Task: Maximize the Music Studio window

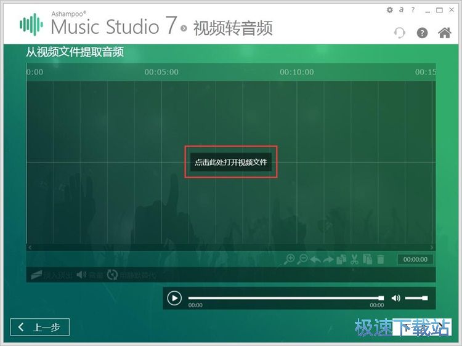Action: 439,10
